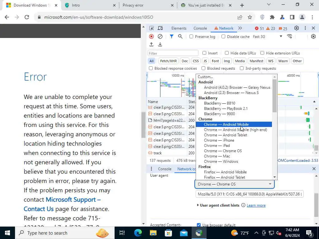The image size is (319, 239).
Task: Choose Chrome — Android Mobile option
Action: tap(234, 124)
